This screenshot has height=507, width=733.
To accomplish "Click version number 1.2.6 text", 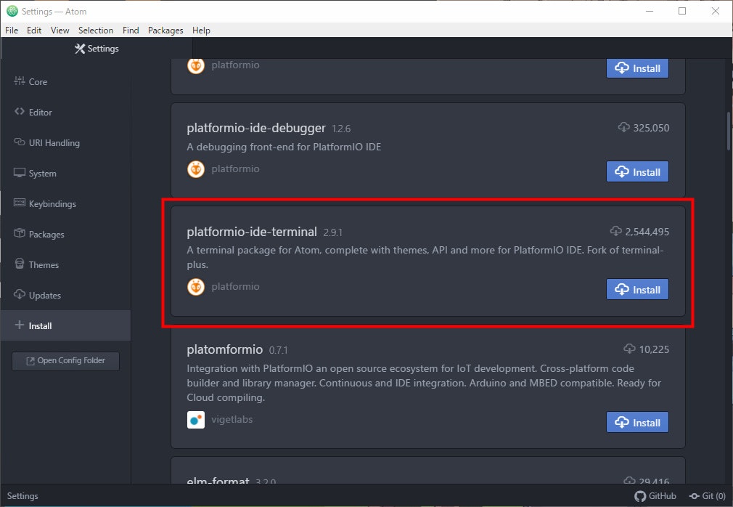I will coord(341,129).
